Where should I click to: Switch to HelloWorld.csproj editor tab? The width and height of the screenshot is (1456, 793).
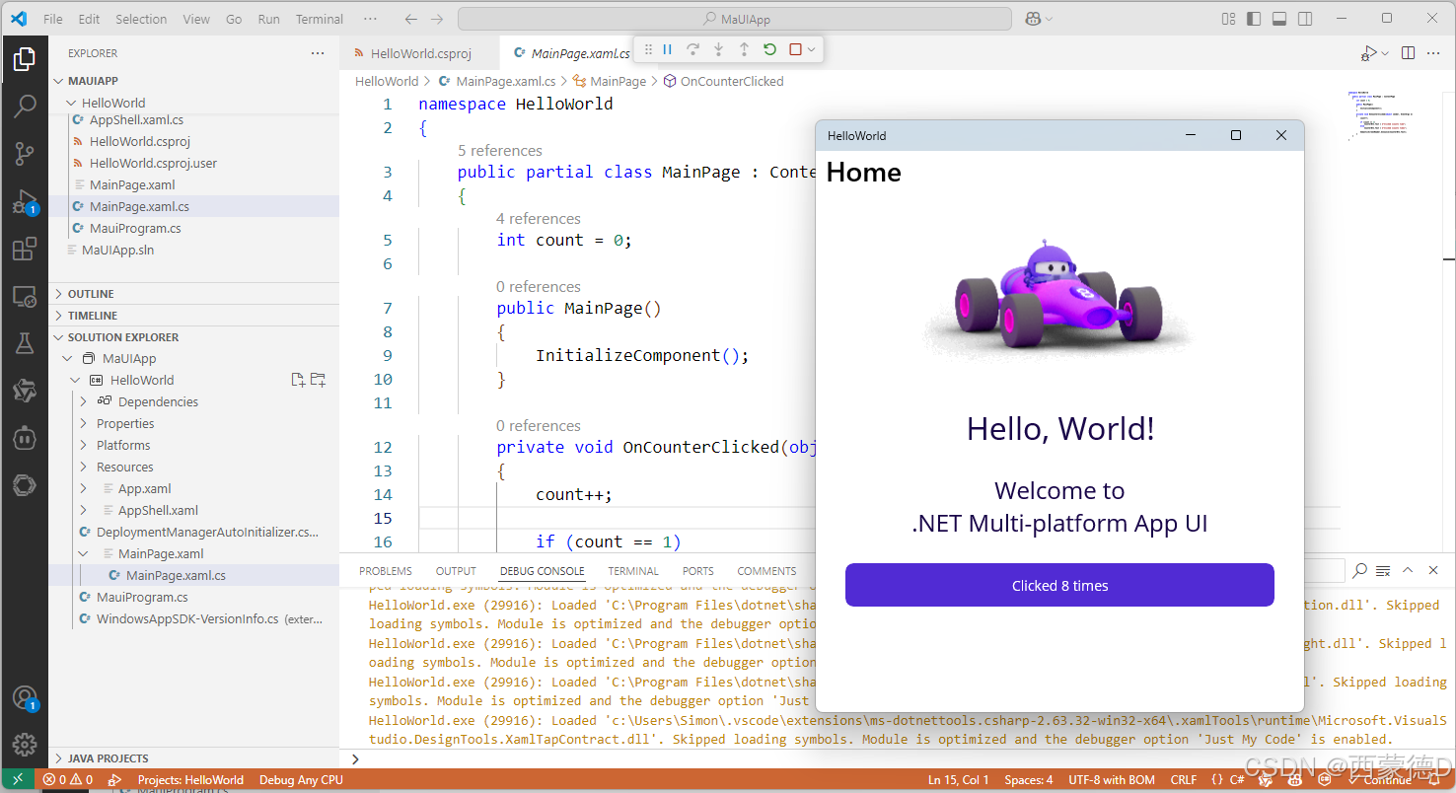click(421, 53)
